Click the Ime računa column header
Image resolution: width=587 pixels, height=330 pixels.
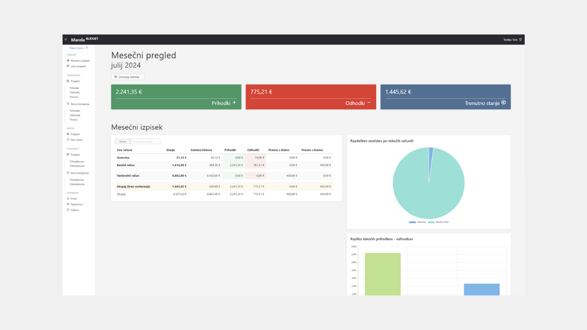pyautogui.click(x=125, y=150)
